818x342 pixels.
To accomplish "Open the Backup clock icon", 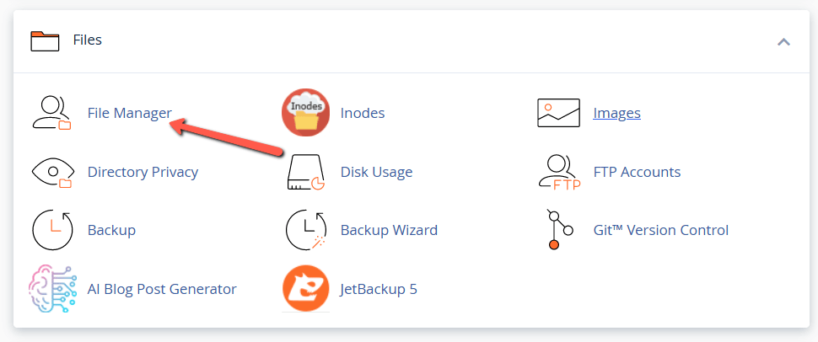I will 52,230.
